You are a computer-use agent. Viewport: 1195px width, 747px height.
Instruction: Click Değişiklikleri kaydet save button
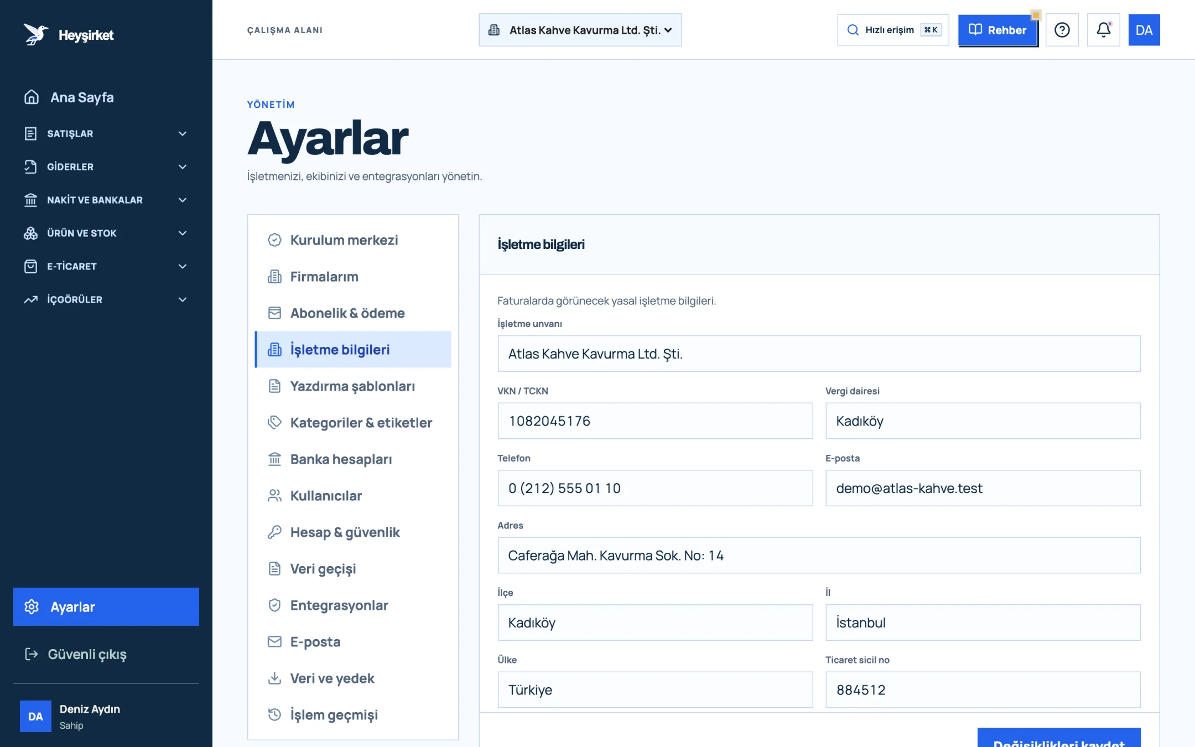pyautogui.click(x=1059, y=738)
